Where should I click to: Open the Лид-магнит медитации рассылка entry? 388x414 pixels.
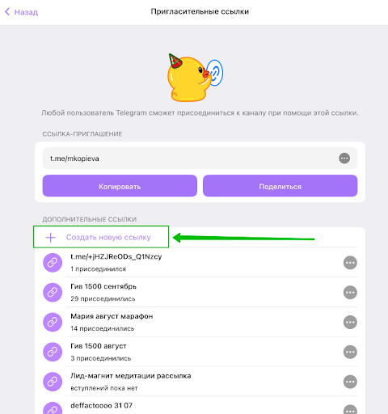pyautogui.click(x=200, y=382)
